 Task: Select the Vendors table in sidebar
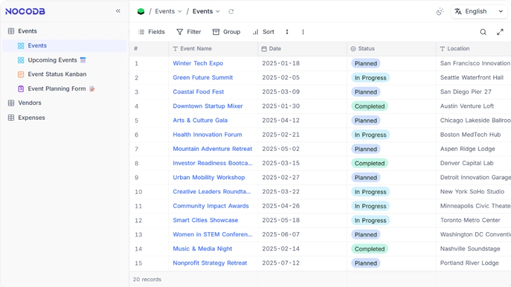(29, 103)
